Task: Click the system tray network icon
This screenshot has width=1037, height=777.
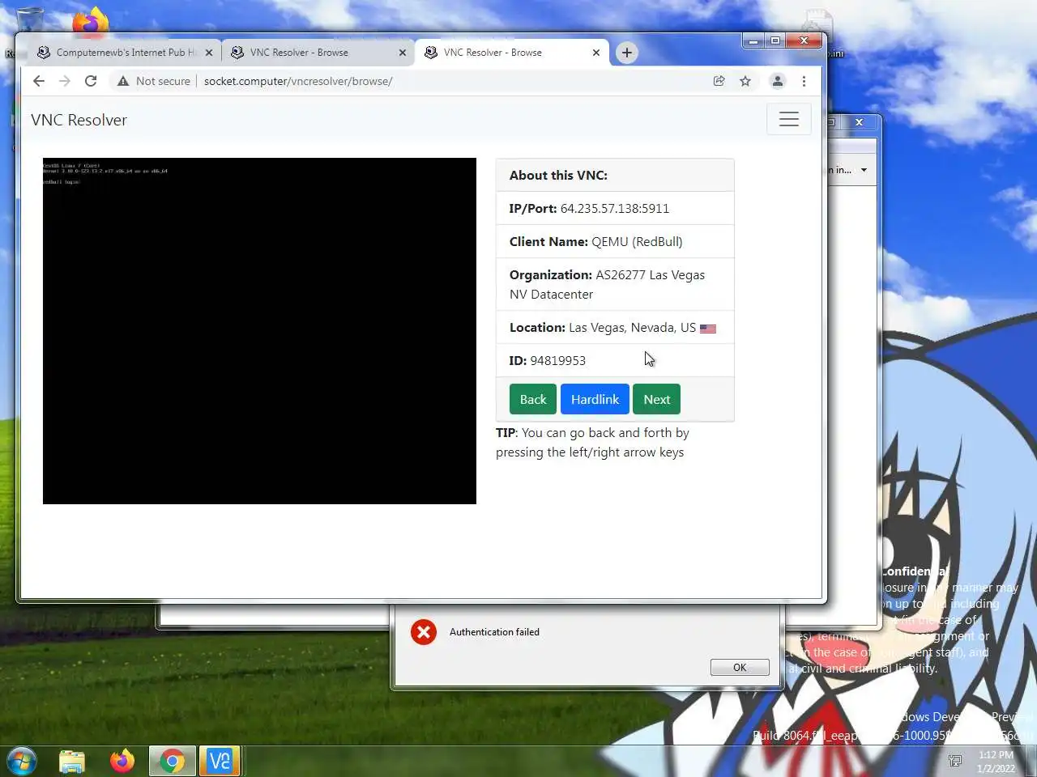Action: [955, 761]
